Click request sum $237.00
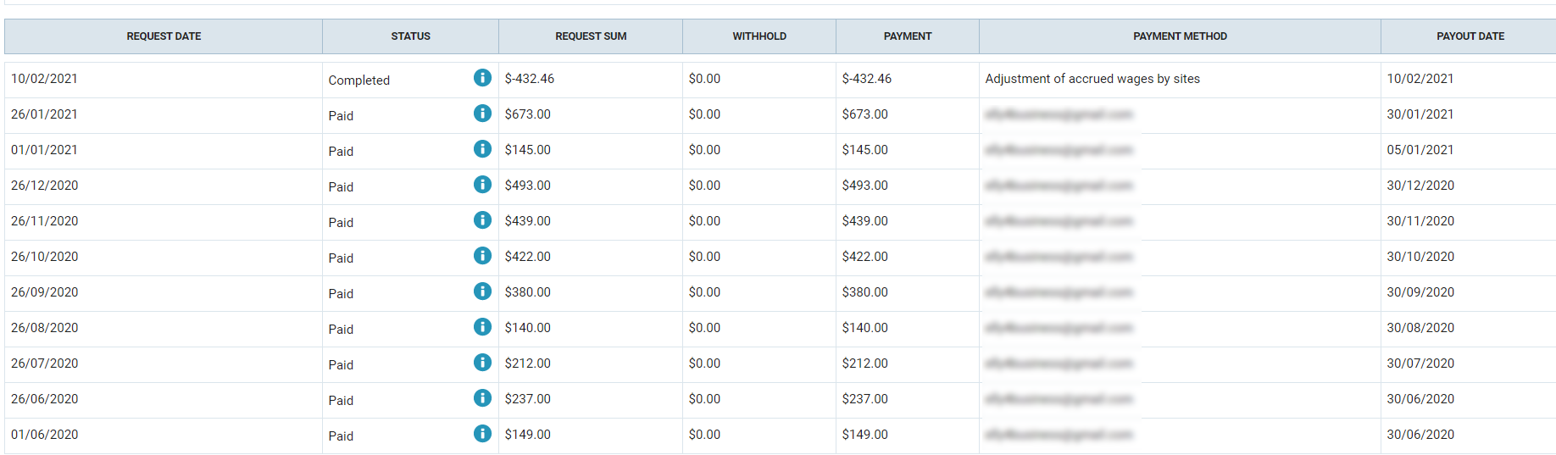Image resolution: width=1556 pixels, height=455 pixels. click(x=527, y=399)
